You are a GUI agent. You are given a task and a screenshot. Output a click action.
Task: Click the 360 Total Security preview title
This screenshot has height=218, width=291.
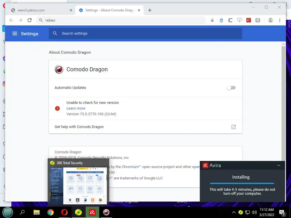(70, 163)
